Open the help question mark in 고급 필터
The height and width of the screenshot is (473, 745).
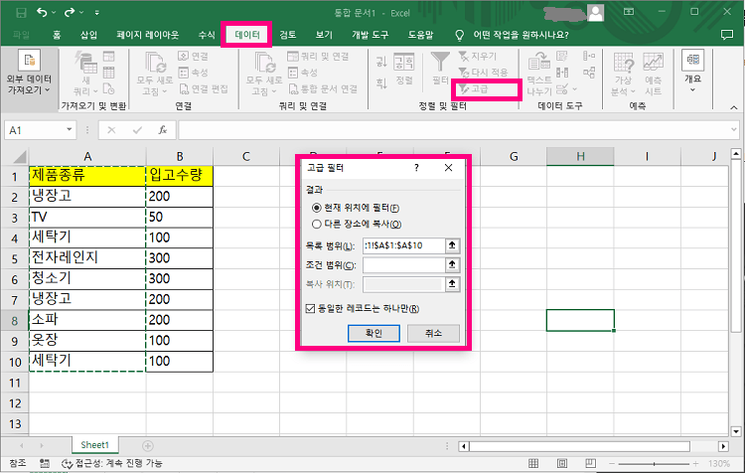(416, 169)
